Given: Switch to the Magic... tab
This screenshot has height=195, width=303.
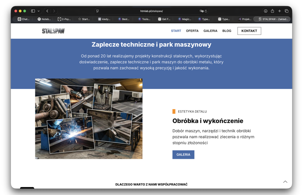Looking at the screenshot, I should (184, 19).
